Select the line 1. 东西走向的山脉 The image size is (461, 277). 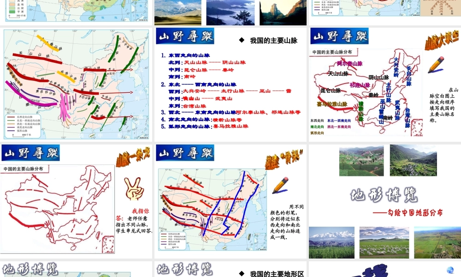pos(185,55)
